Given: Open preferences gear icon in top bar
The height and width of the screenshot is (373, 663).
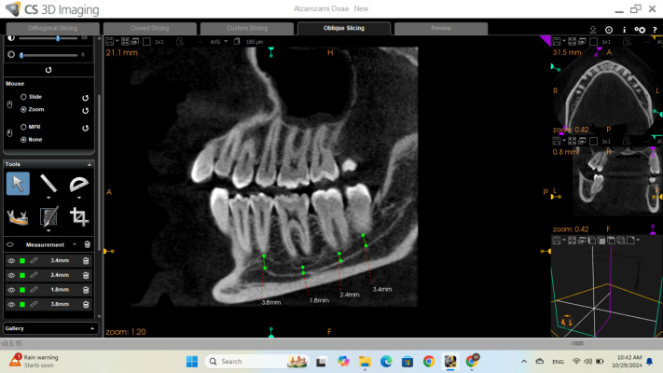Looking at the screenshot, I should (x=640, y=30).
